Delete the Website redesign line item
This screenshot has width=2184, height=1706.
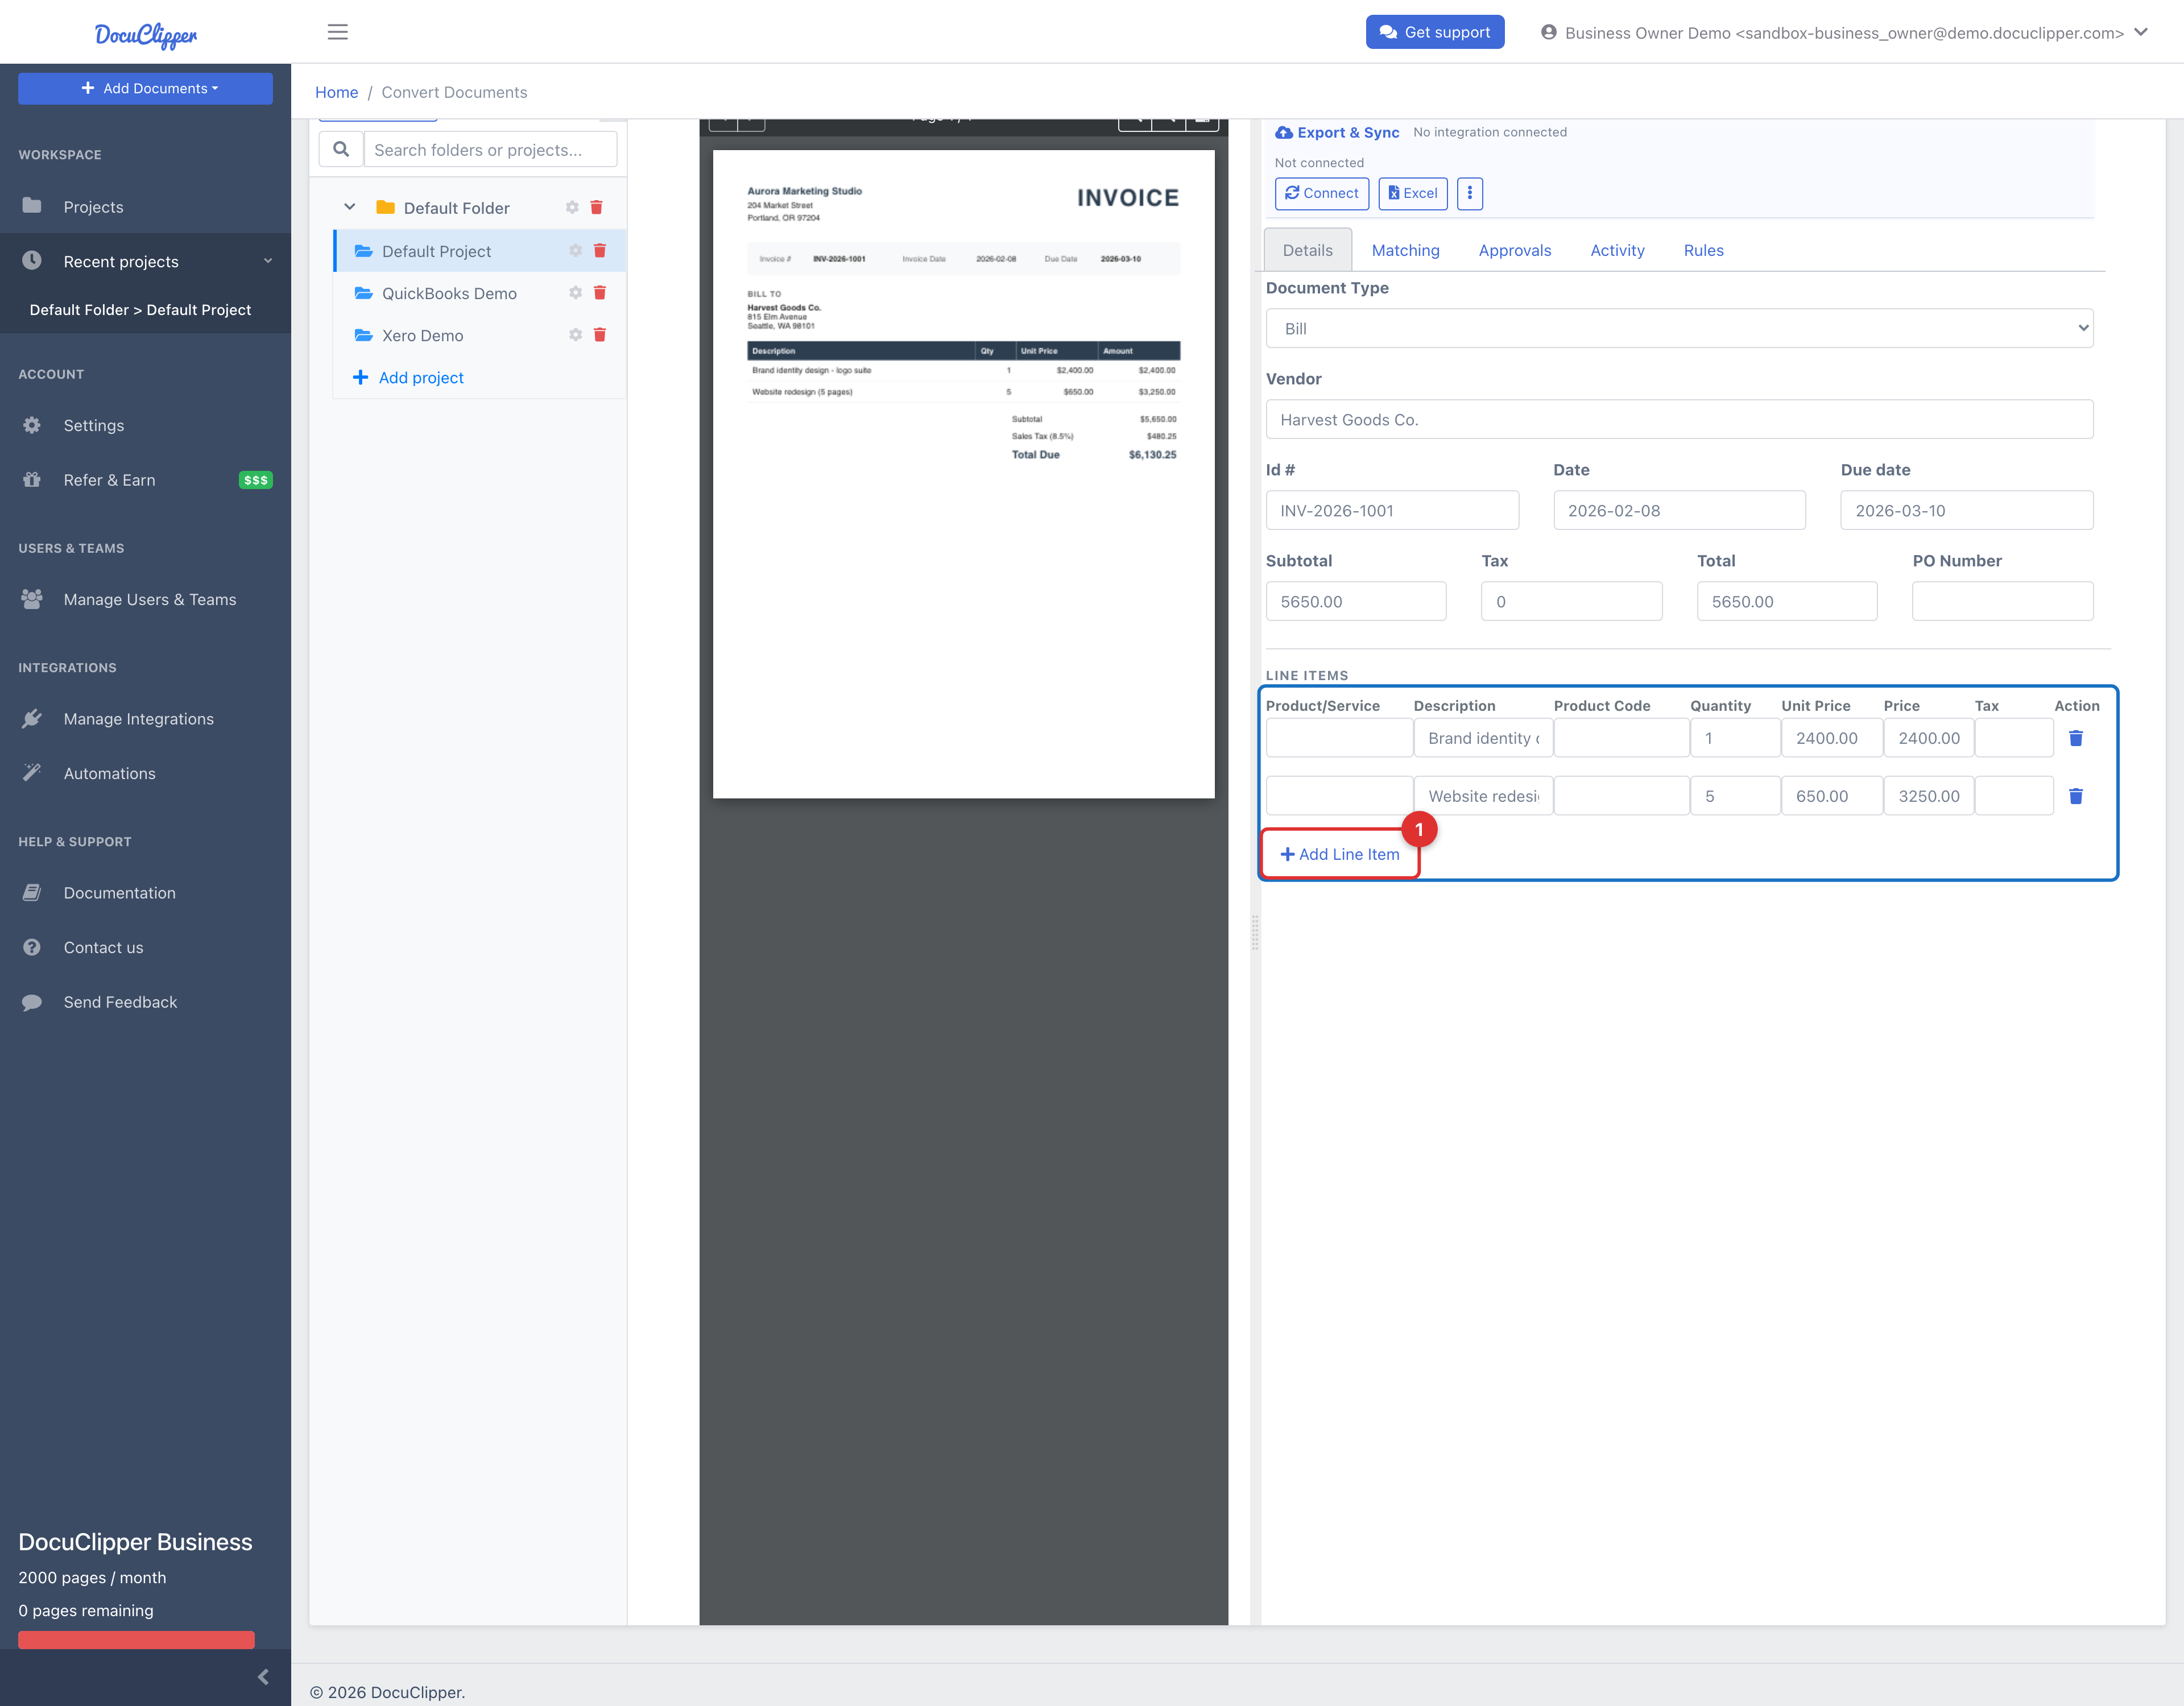(2076, 796)
